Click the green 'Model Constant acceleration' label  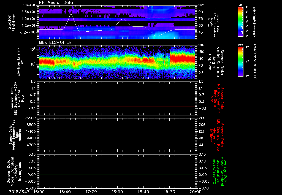pos(220,172)
